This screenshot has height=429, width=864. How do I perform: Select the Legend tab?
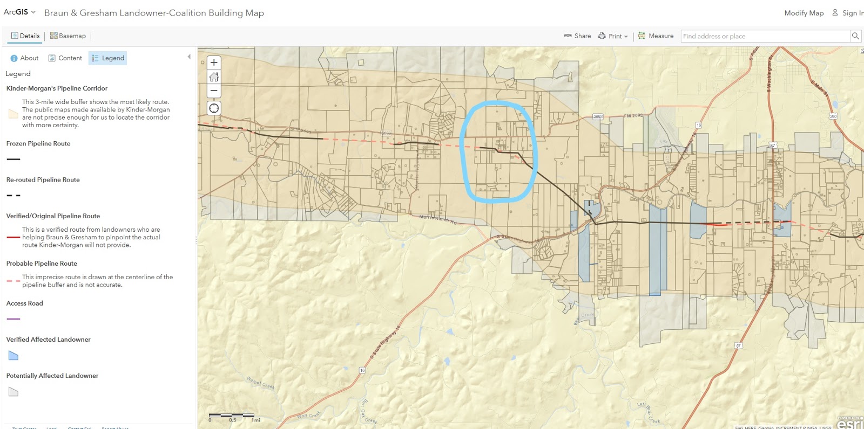(x=108, y=58)
